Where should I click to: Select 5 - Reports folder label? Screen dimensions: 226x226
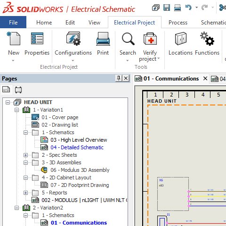(55, 193)
